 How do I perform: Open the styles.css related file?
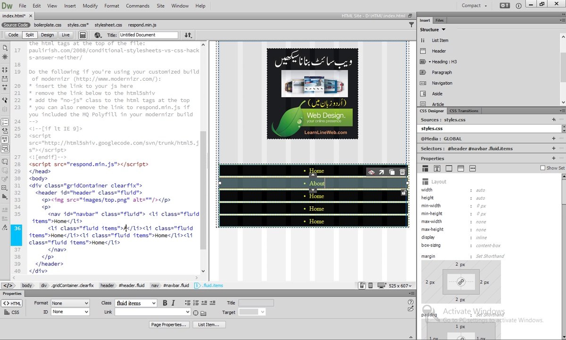[78, 25]
